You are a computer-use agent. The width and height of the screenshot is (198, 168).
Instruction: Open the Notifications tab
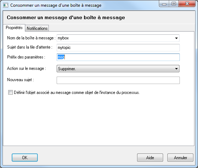pos(37,28)
